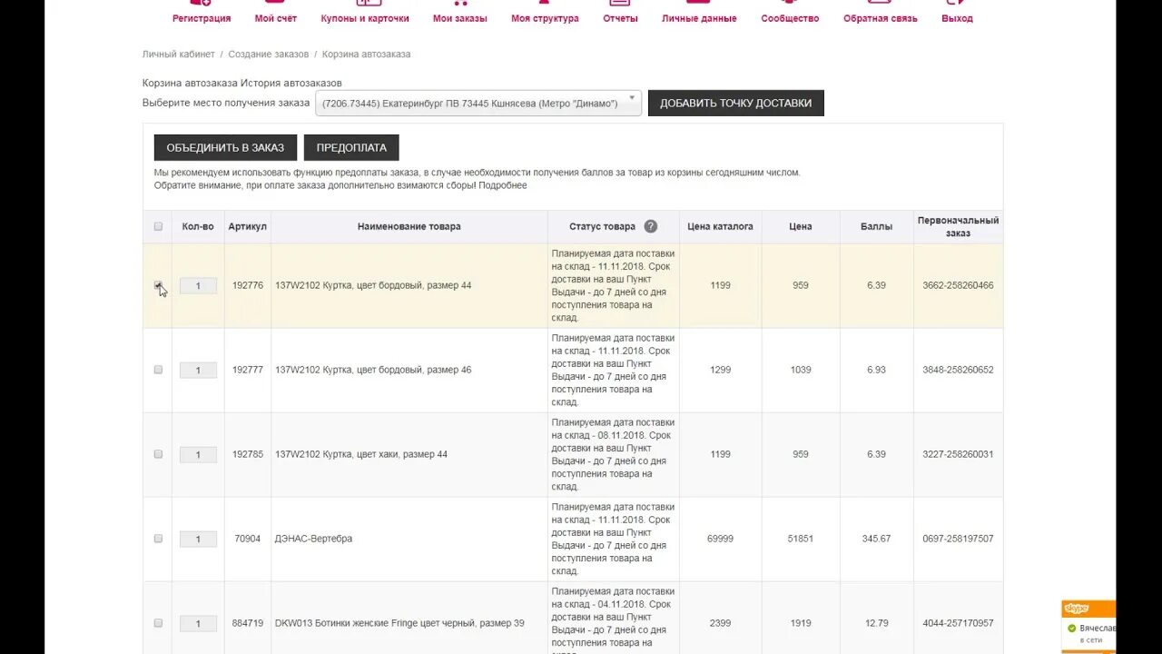Toggle the checkbox for article 192776

(158, 285)
